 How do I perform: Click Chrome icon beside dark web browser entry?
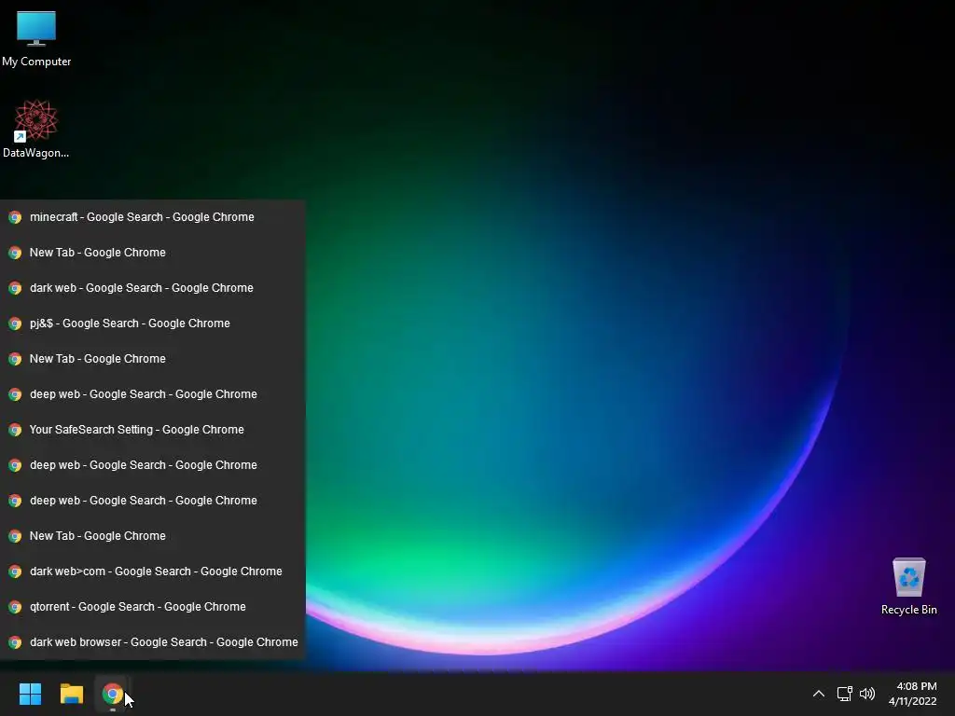coord(15,642)
